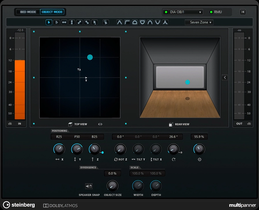
Task: Adjust the Tilt Y knob
Action: pyautogui.click(x=138, y=149)
